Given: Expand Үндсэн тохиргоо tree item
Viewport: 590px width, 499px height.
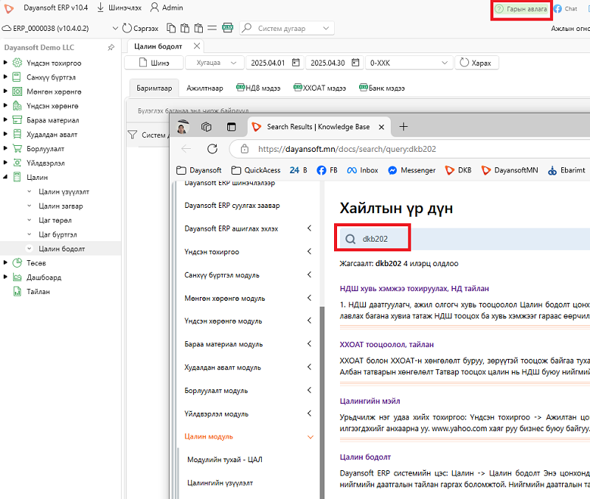Looking at the screenshot, I should click(x=5, y=63).
